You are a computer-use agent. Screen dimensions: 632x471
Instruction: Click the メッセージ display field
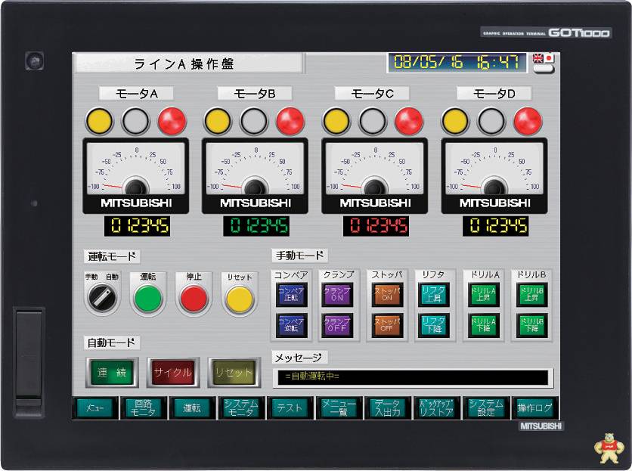(412, 376)
